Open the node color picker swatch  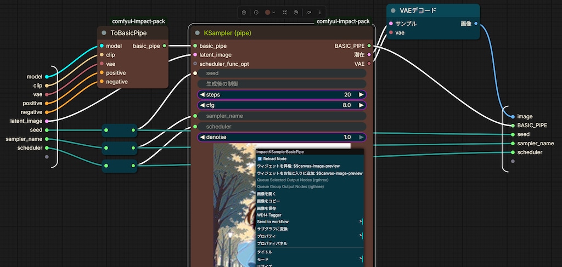[267, 12]
